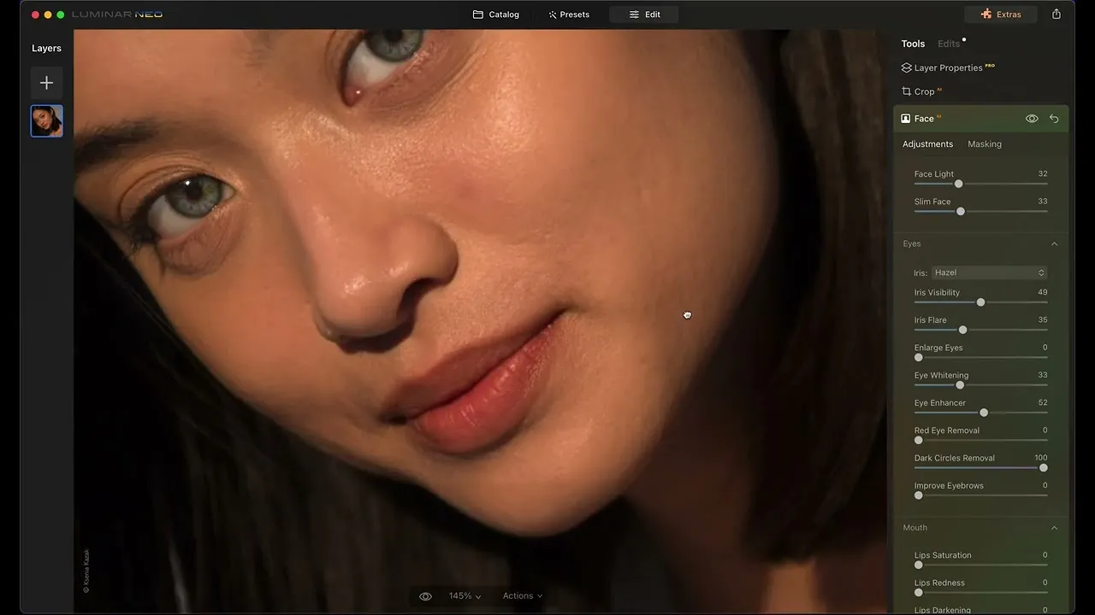
Task: Select the portrait layer thumbnail
Action: click(x=46, y=120)
